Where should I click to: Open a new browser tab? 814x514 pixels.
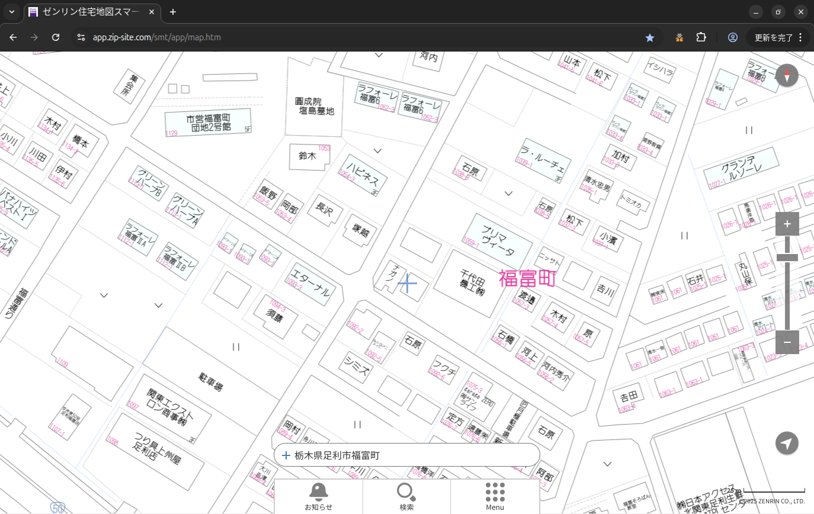(173, 12)
